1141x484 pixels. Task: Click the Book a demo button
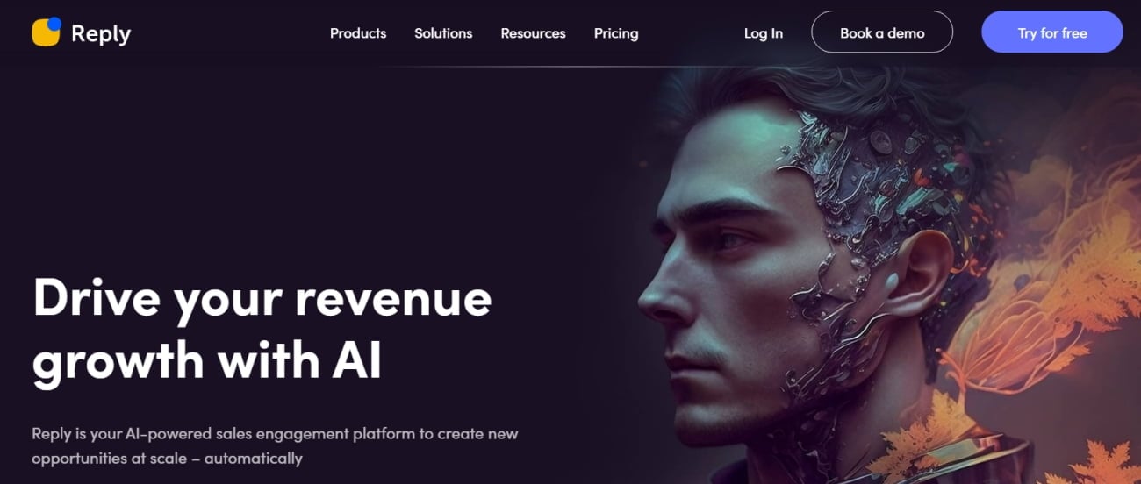point(882,32)
